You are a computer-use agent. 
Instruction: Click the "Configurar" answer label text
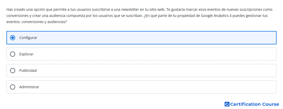tap(28, 38)
